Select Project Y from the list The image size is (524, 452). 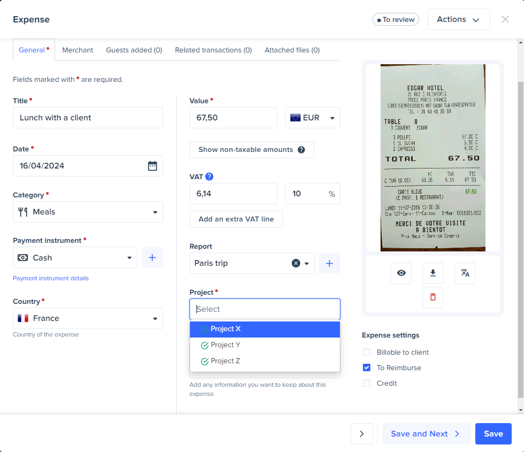point(225,345)
